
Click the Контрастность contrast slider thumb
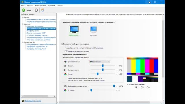click(103, 70)
